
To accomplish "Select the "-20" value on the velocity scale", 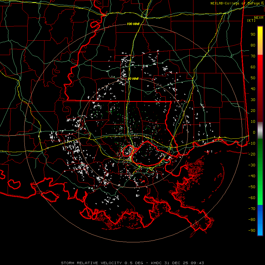I will point(252,154).
